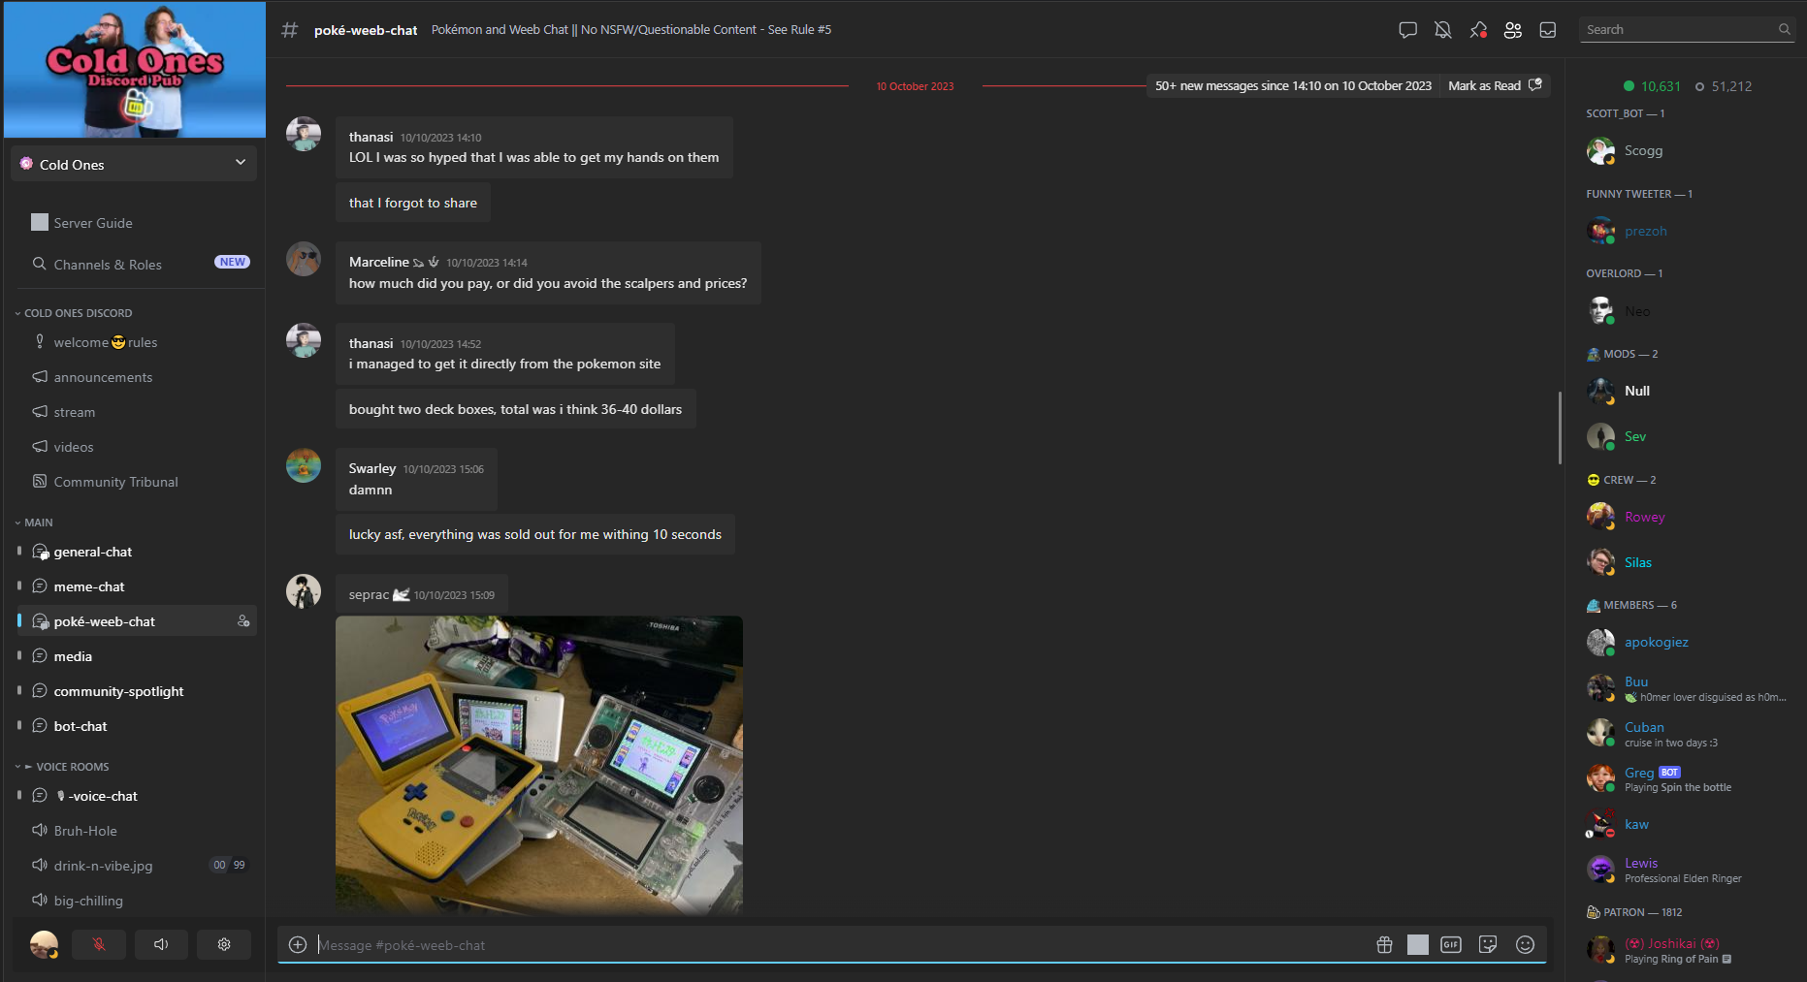Open the meme-chat channel
The height and width of the screenshot is (982, 1807).
click(x=137, y=586)
